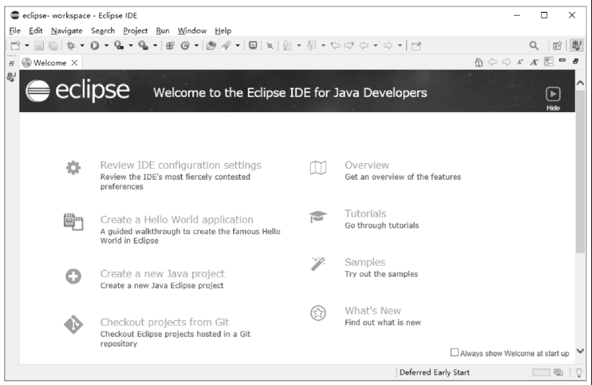Reduce font size in Welcome view
The width and height of the screenshot is (592, 385).
click(520, 62)
